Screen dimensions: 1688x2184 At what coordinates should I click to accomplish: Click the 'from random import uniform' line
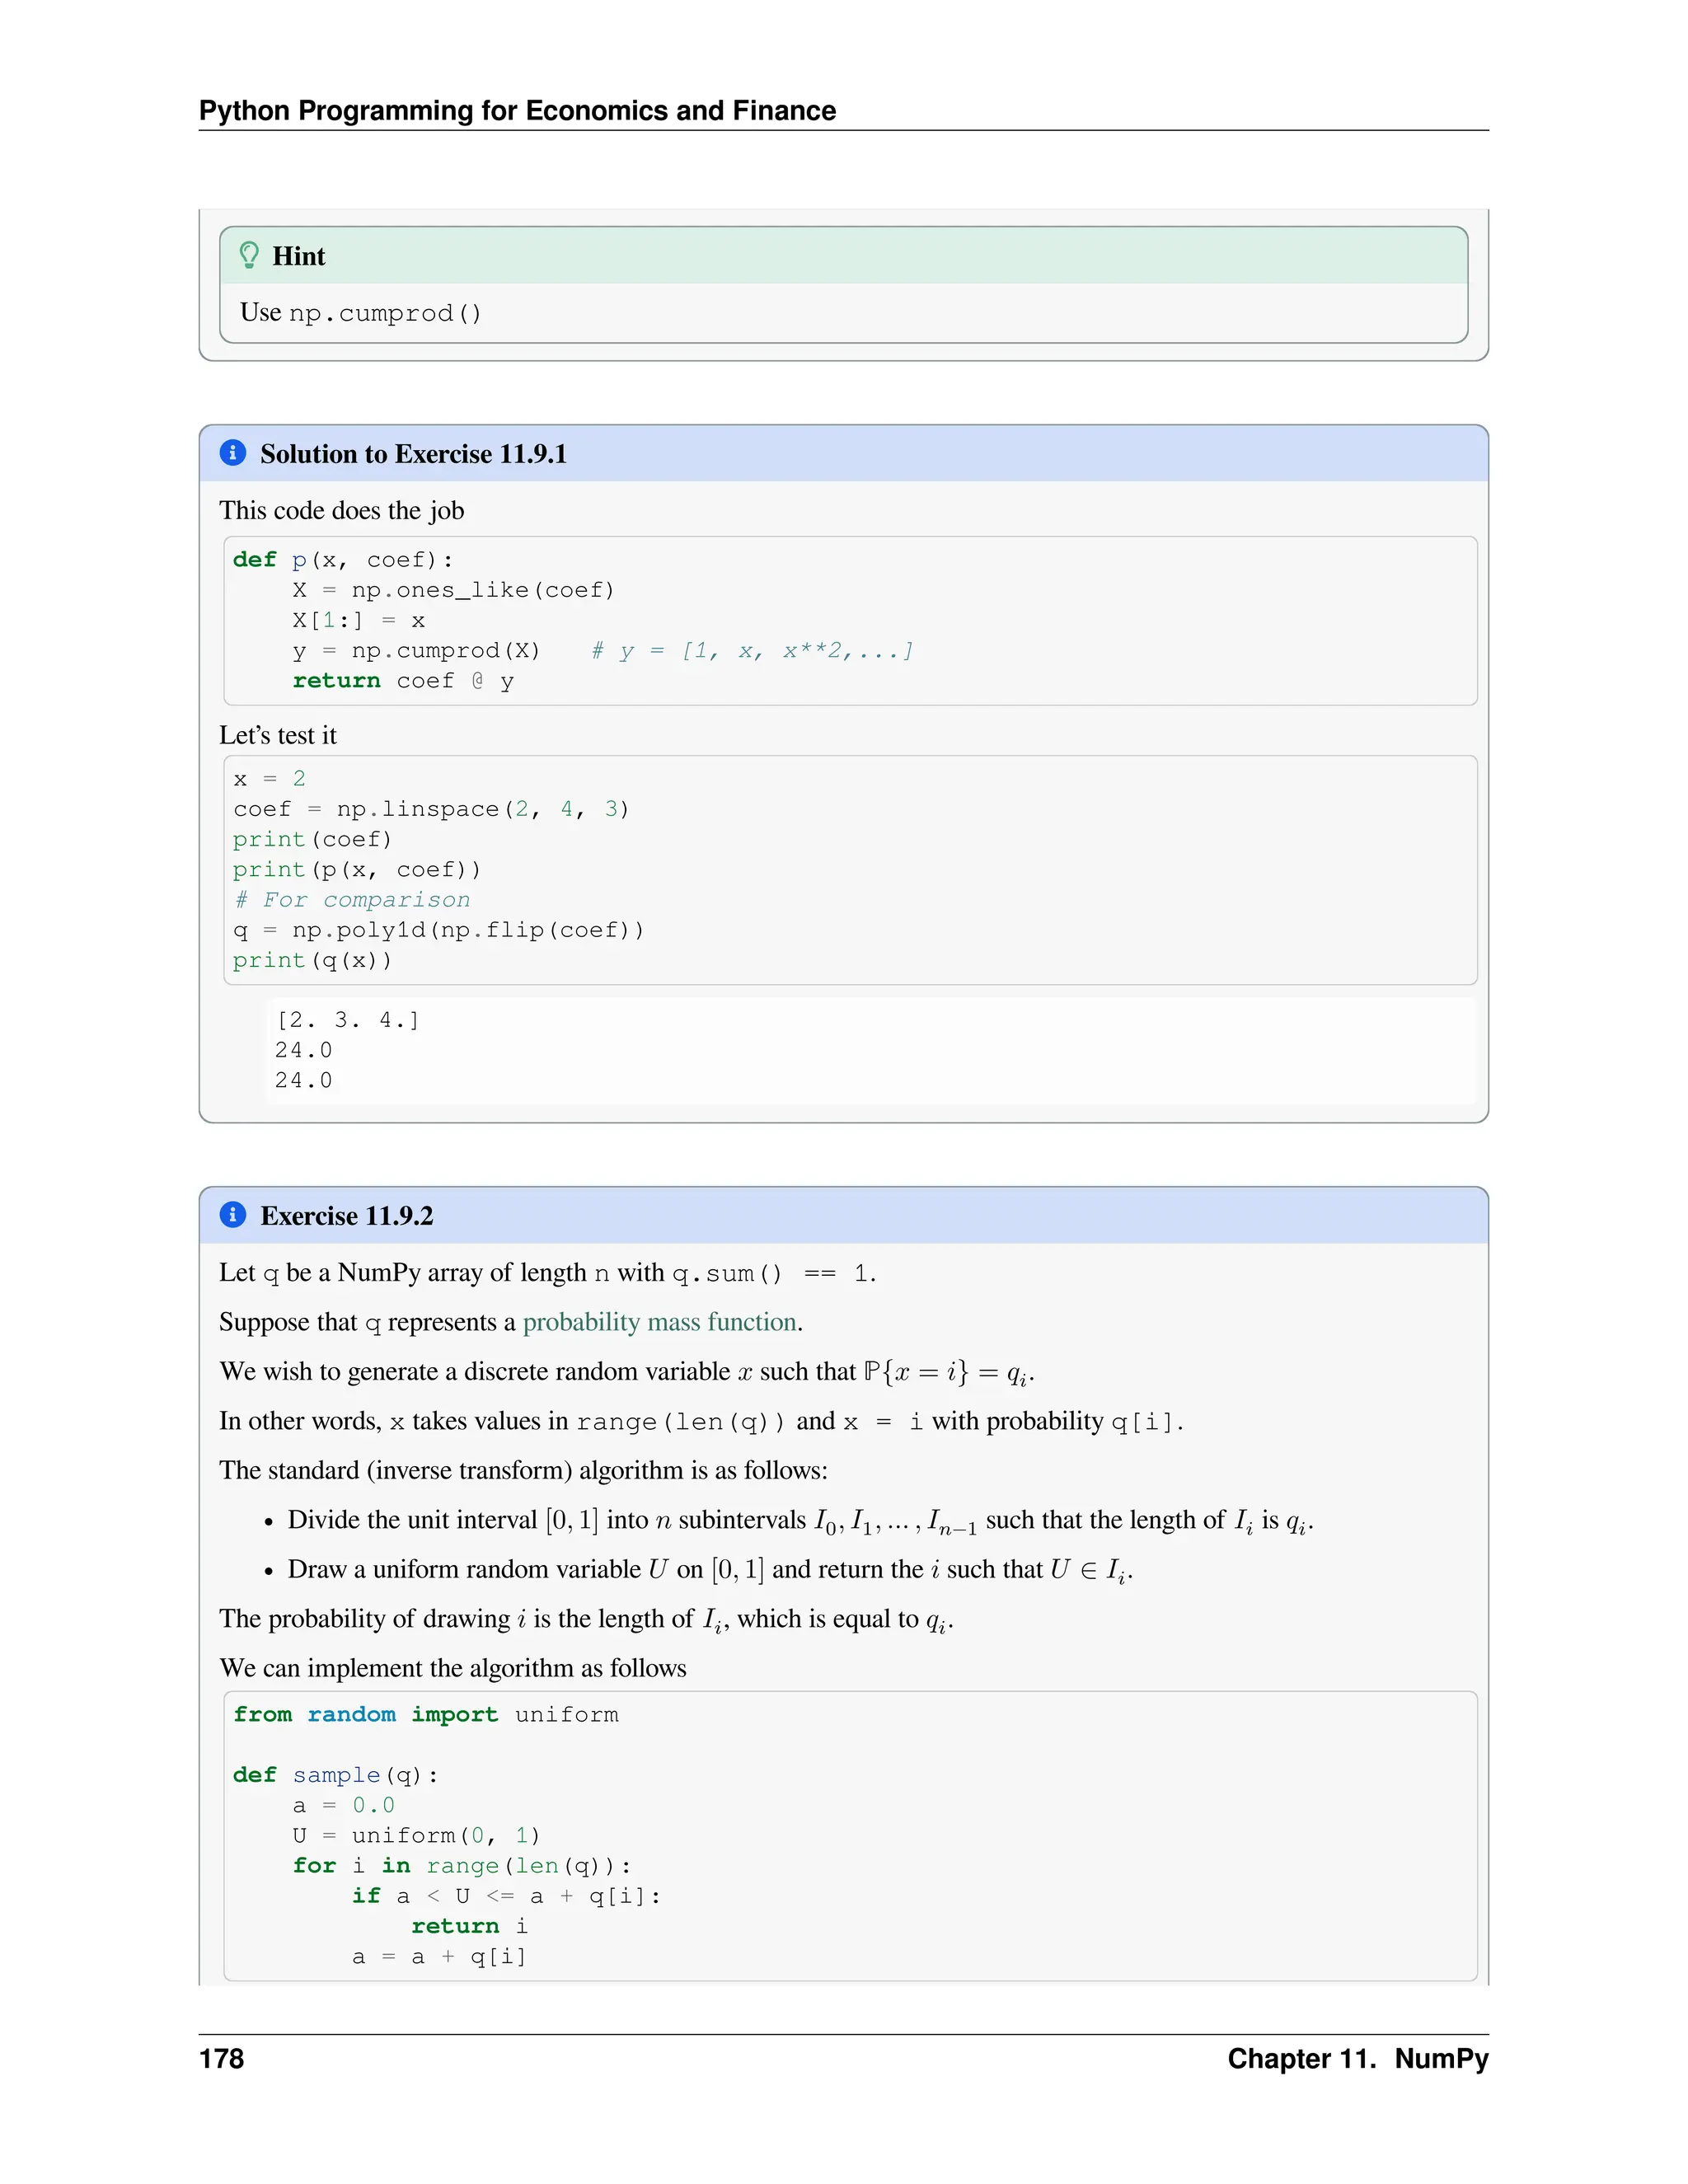point(426,1715)
